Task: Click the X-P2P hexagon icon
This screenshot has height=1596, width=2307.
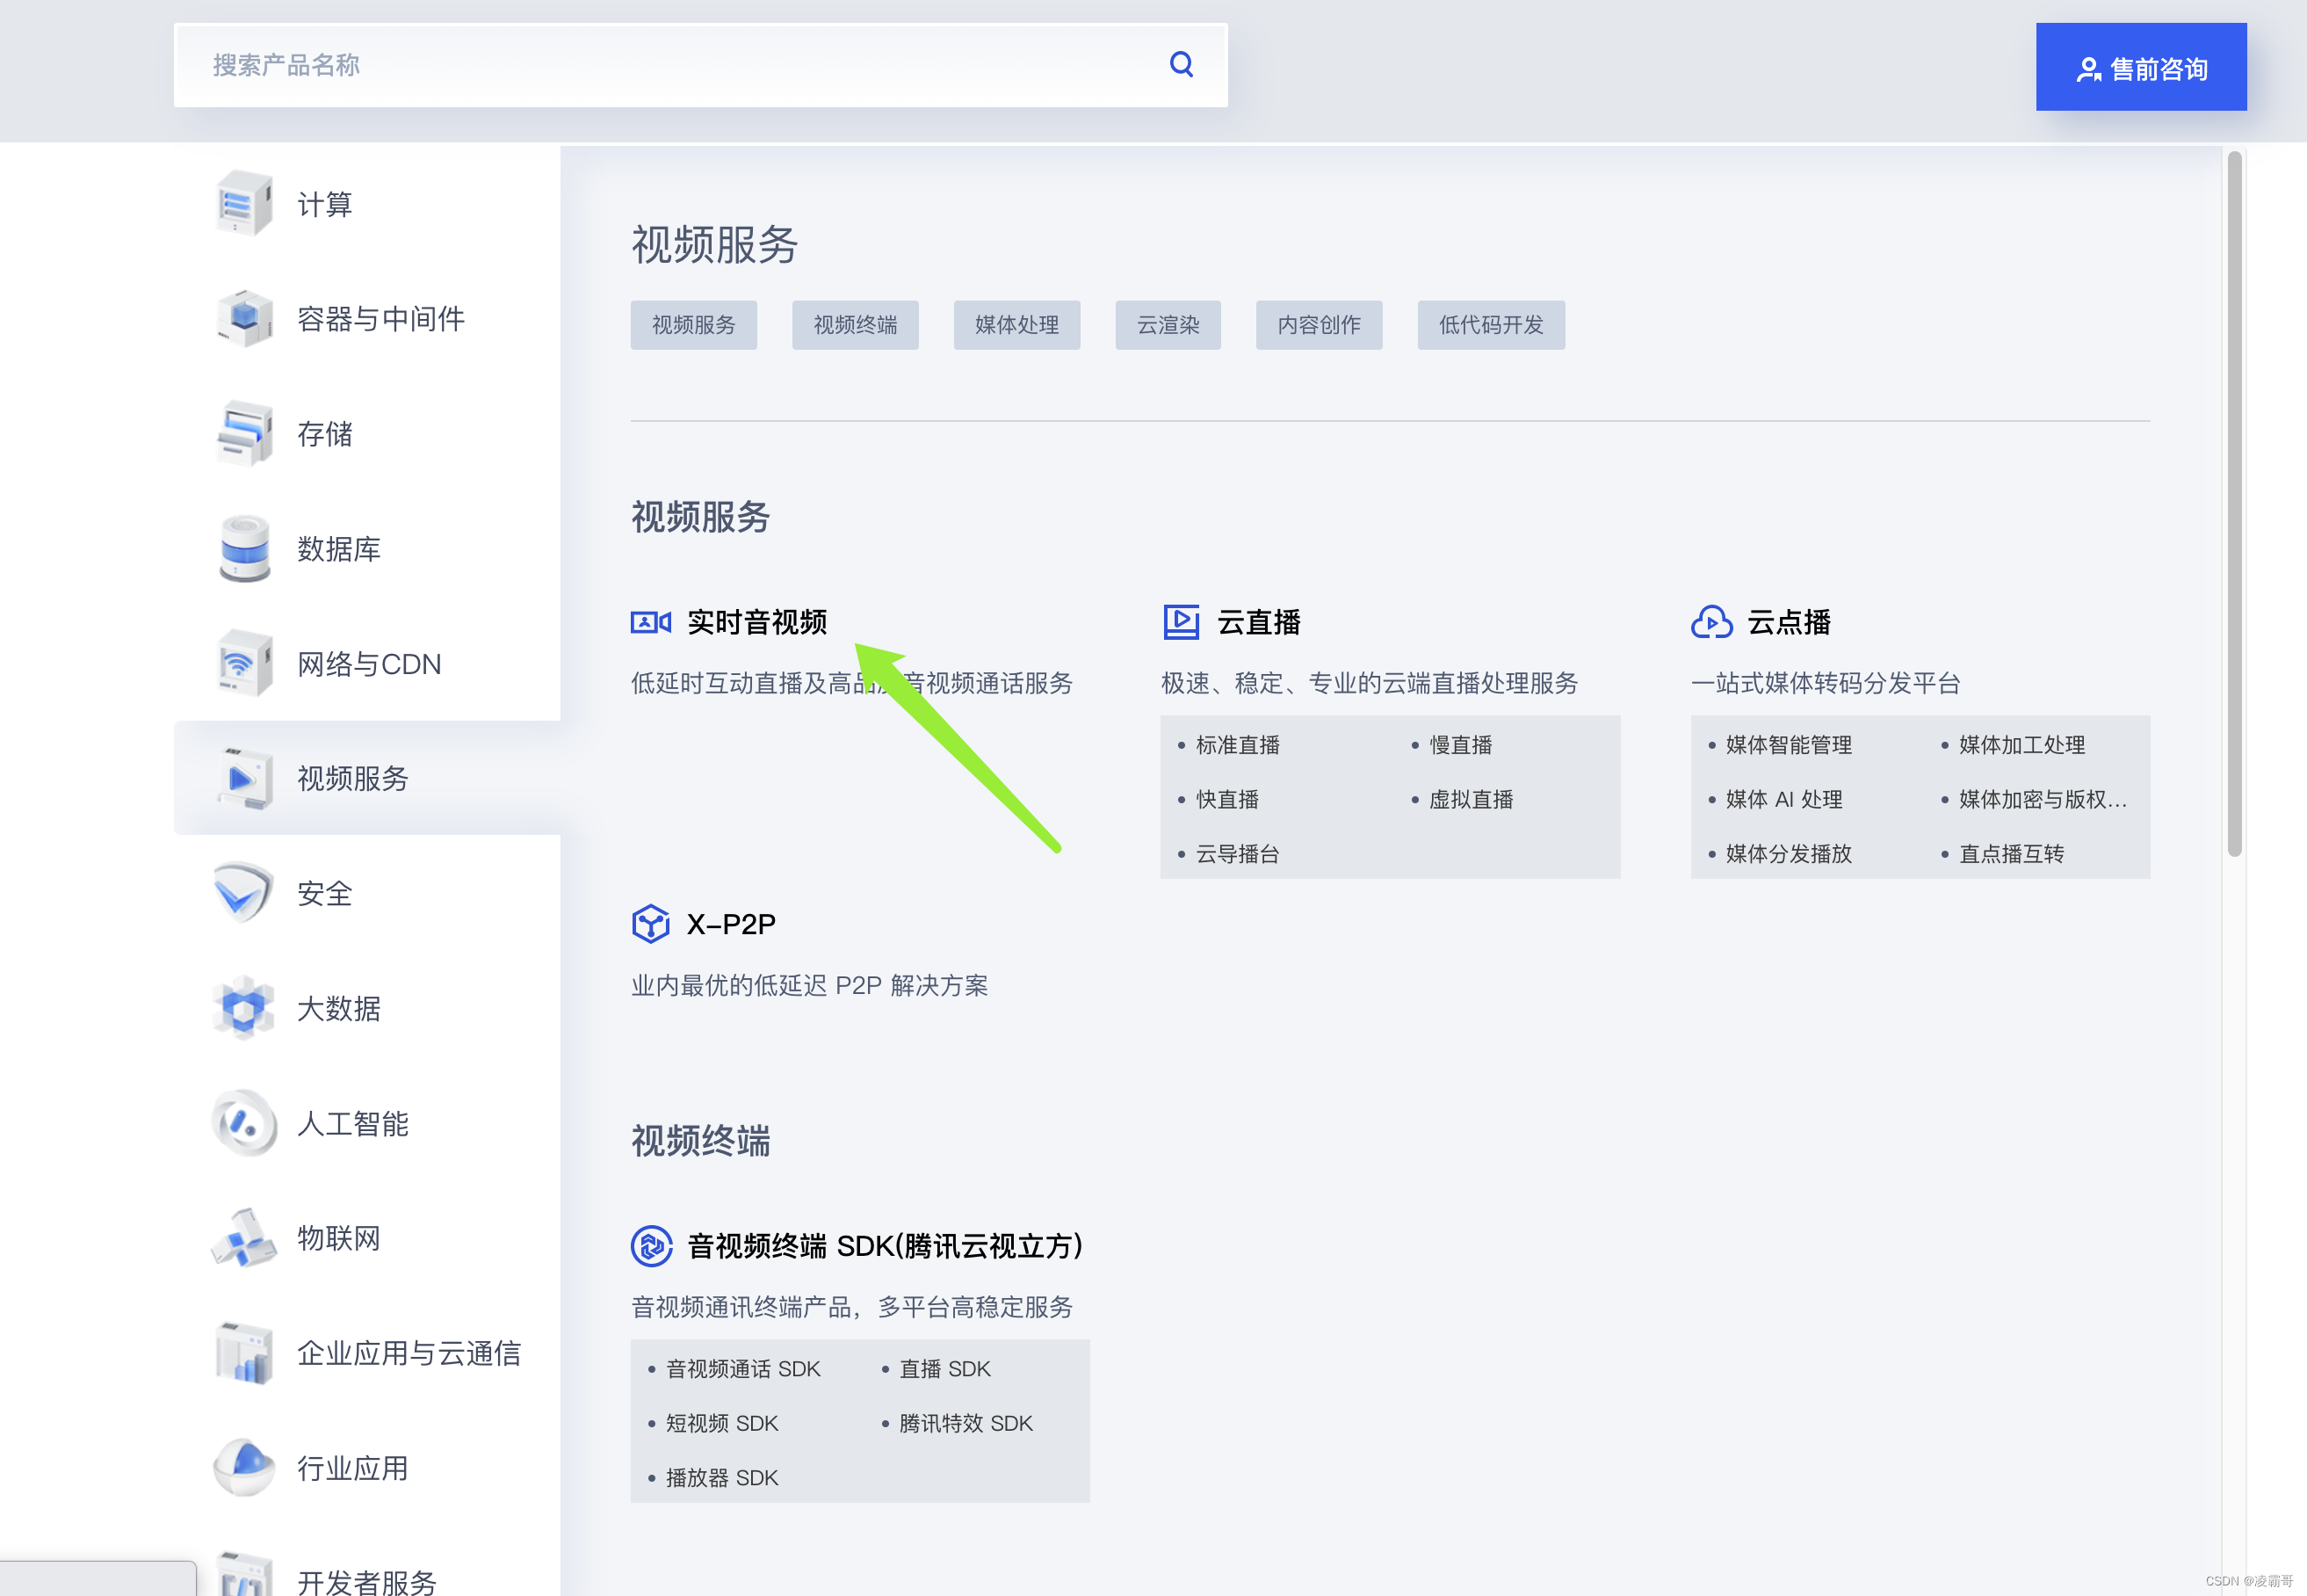Action: click(x=651, y=922)
